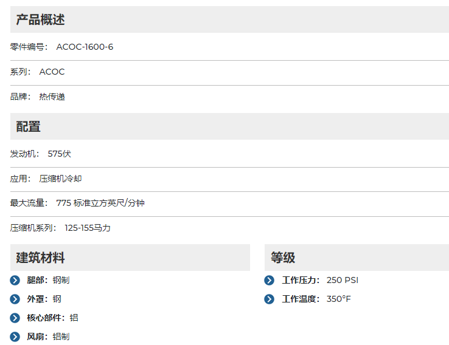Click the chevron icon beside 核心部件
Screen dimensions: 449x345
click(15, 318)
